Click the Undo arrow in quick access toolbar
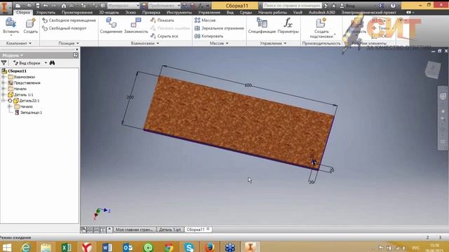The width and height of the screenshot is (449, 252). coord(46,6)
